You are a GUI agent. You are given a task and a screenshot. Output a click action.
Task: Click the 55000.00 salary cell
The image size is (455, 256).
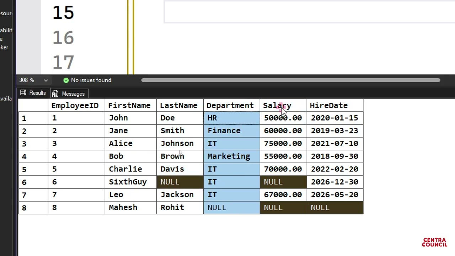click(283, 156)
